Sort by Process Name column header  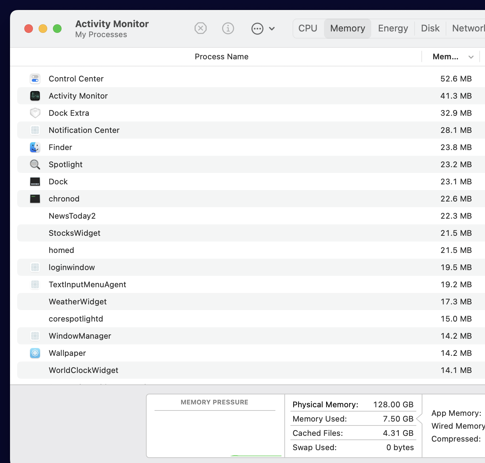[x=221, y=56]
